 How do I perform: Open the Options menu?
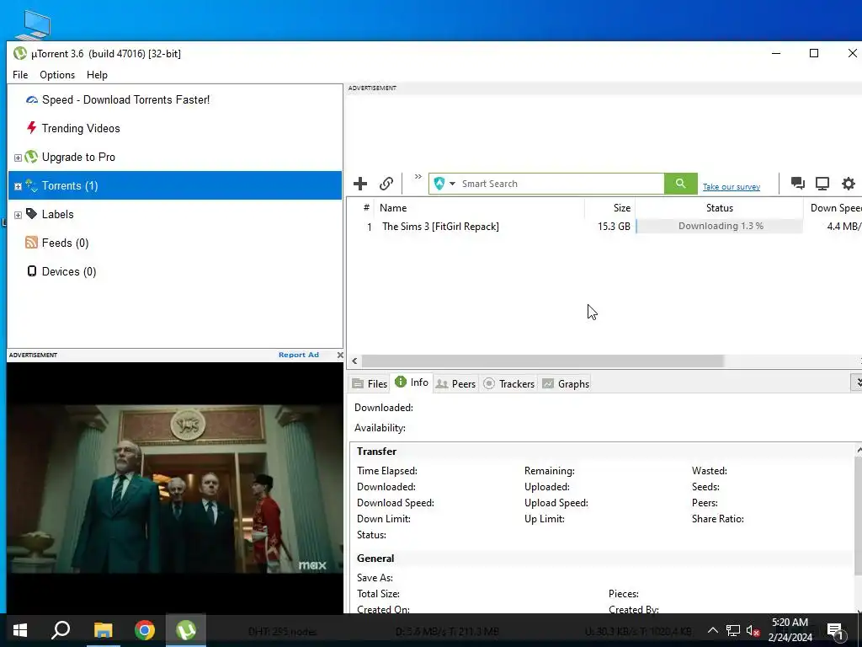click(57, 75)
